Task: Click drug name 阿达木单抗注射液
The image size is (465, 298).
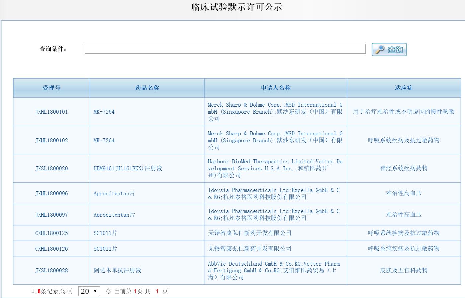Action: click(117, 271)
